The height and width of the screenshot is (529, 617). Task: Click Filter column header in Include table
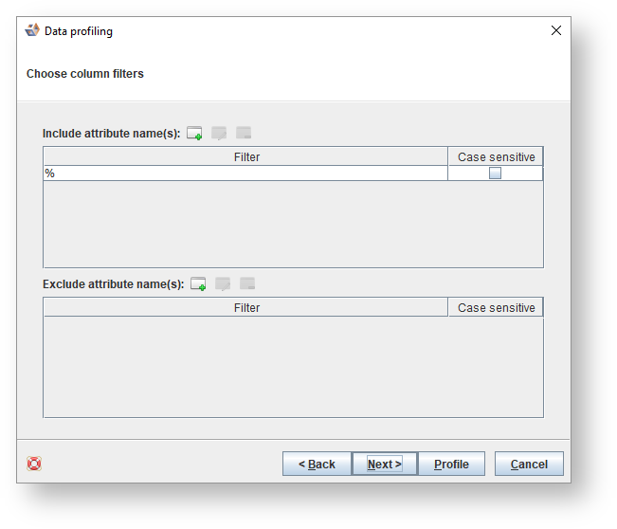coord(246,157)
